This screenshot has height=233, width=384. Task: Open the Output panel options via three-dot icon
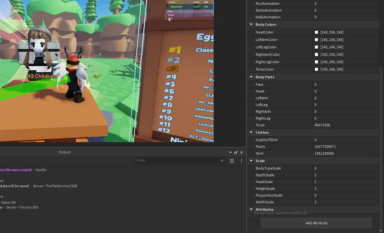click(241, 160)
